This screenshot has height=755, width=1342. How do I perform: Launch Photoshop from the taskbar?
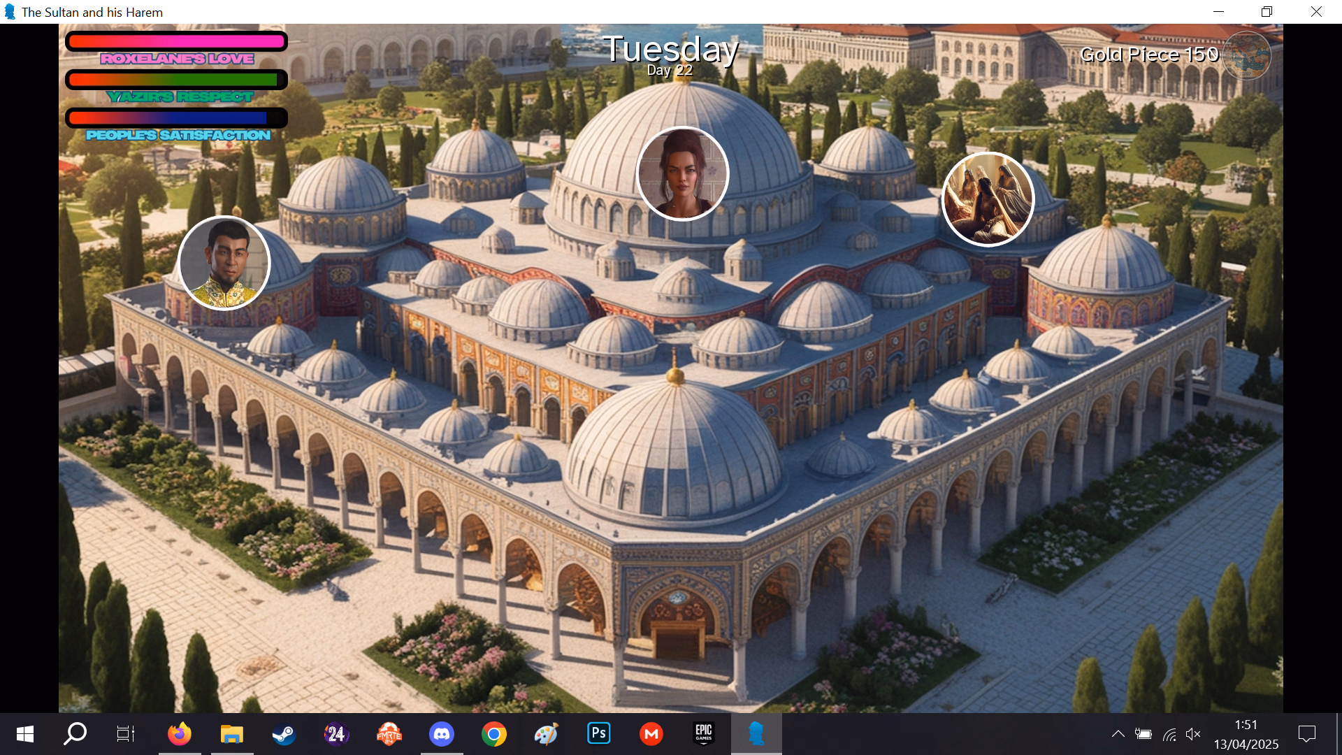tap(599, 734)
